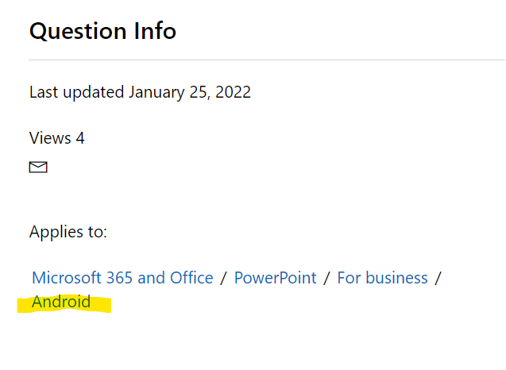The height and width of the screenshot is (370, 506).
Task: Select the For business link
Action: click(382, 278)
